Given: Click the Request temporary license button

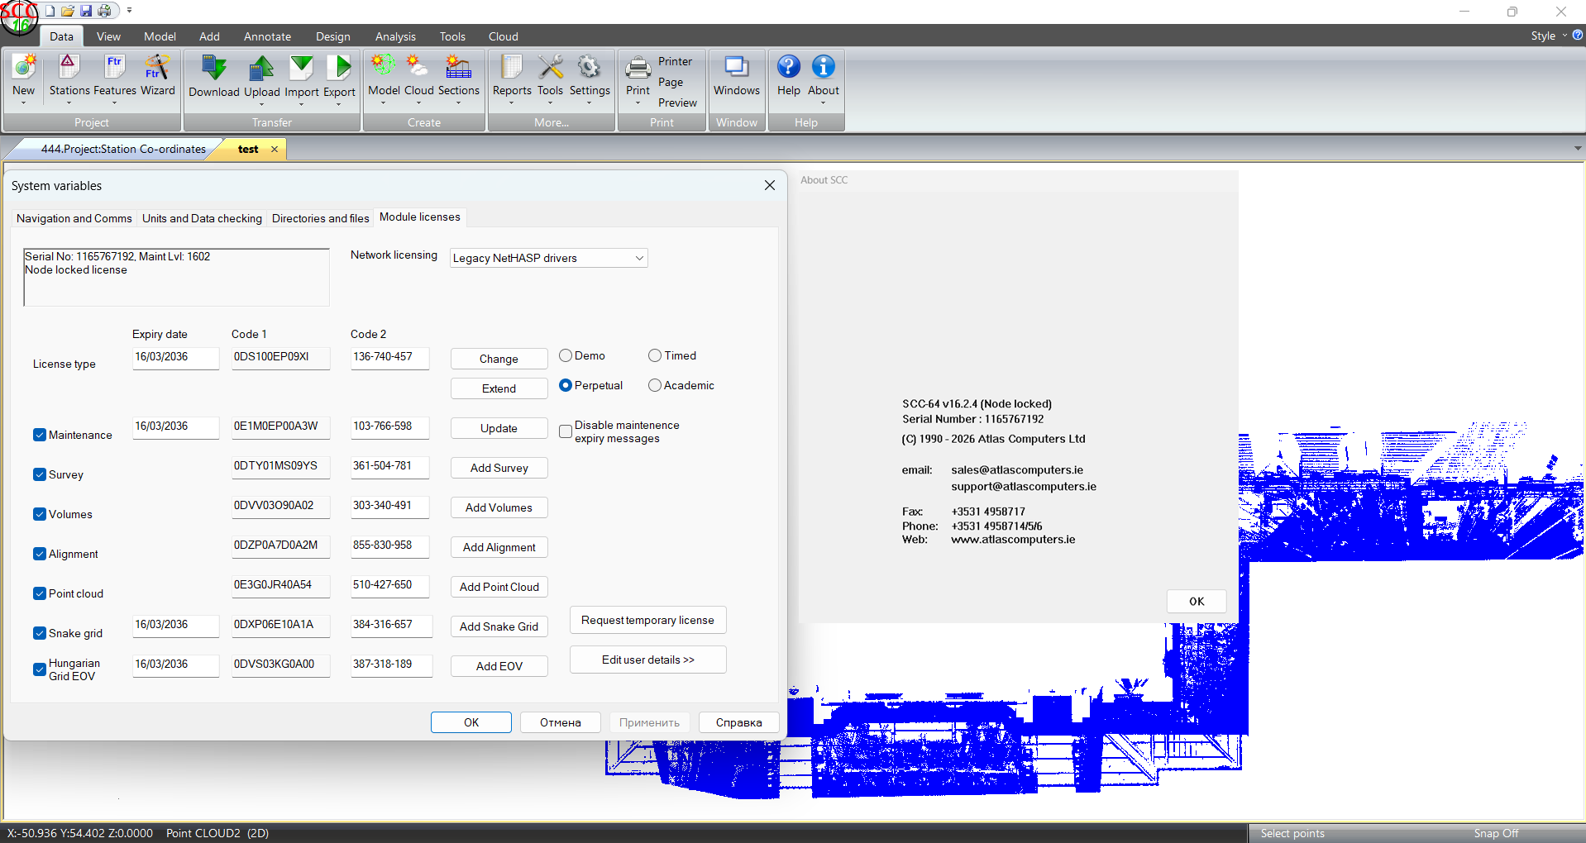Looking at the screenshot, I should 647,620.
